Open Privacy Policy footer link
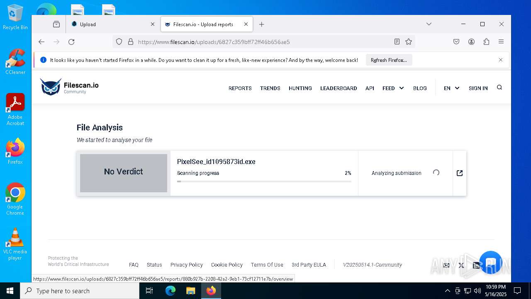The height and width of the screenshot is (299, 531). (x=187, y=265)
